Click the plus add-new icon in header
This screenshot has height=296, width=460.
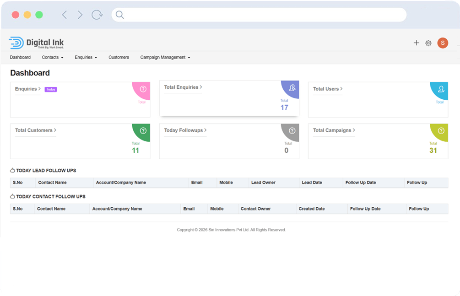[x=416, y=43]
